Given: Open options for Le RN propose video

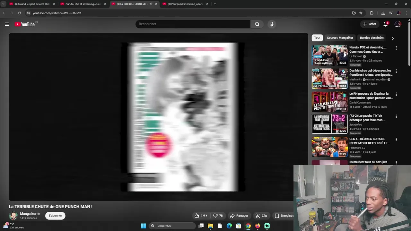Looking at the screenshot, I should pyautogui.click(x=396, y=94).
